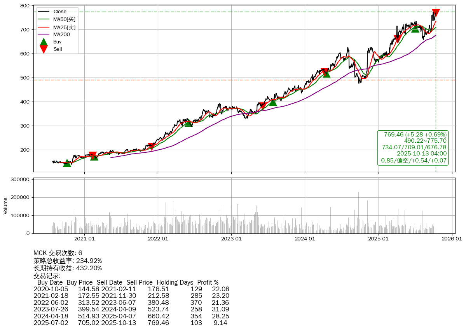The image size is (466, 330).
Task: Click the 2025-01 date tick label
Action: [x=379, y=239]
